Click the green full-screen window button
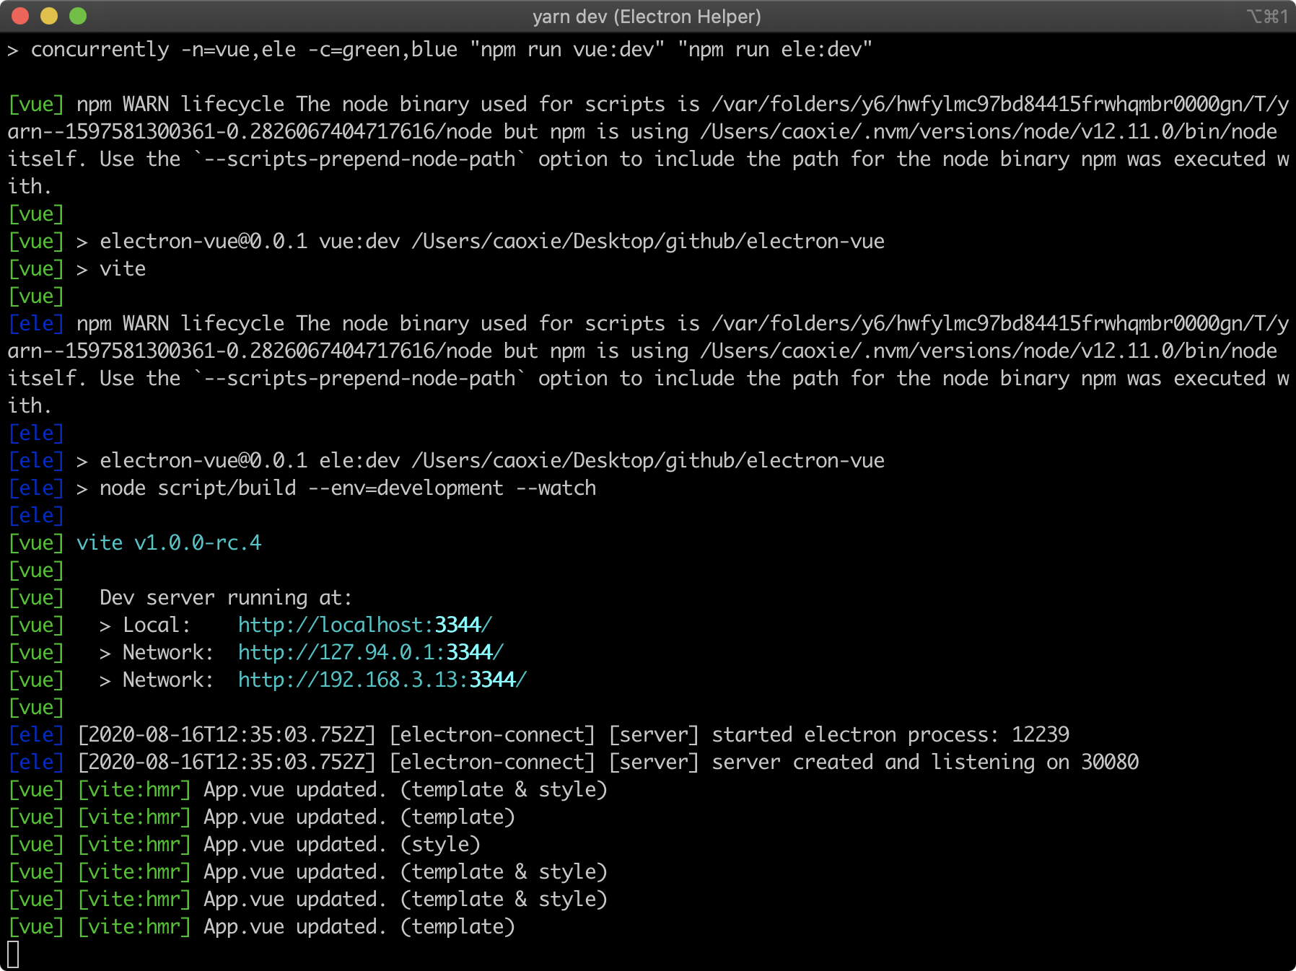Viewport: 1296px width, 971px height. [x=78, y=16]
